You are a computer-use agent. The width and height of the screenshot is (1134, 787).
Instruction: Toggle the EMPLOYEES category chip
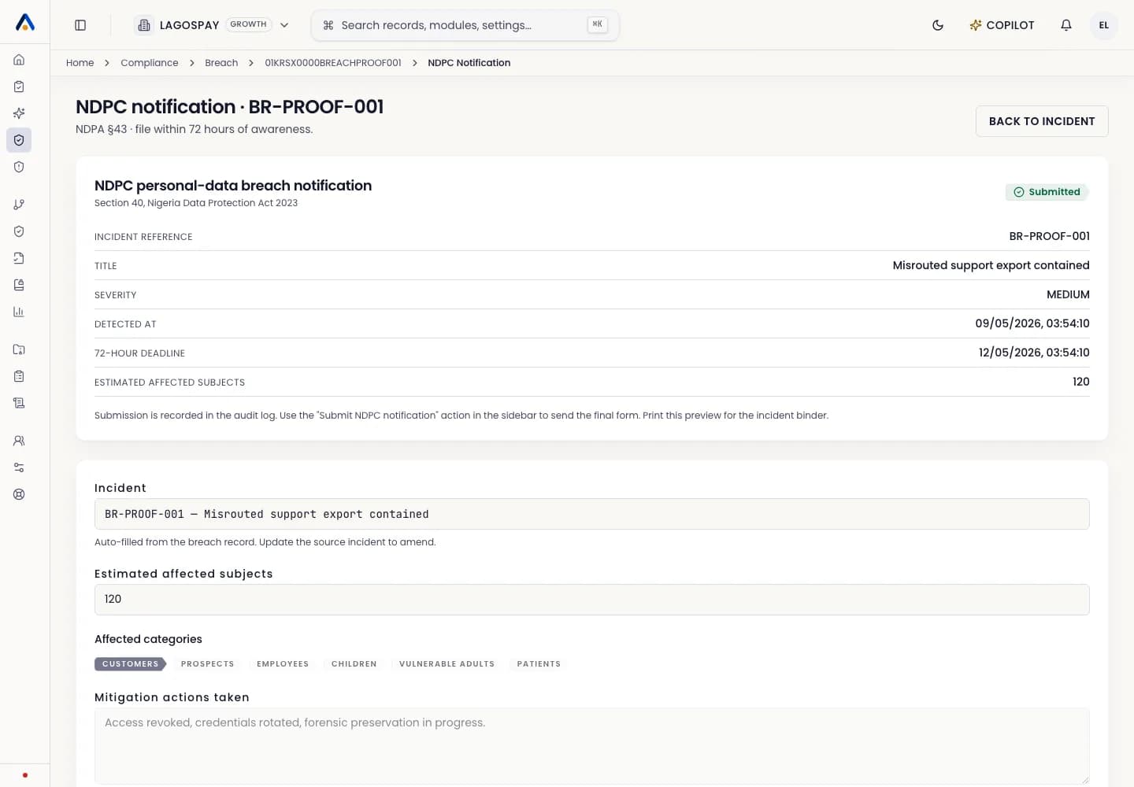pos(283,664)
